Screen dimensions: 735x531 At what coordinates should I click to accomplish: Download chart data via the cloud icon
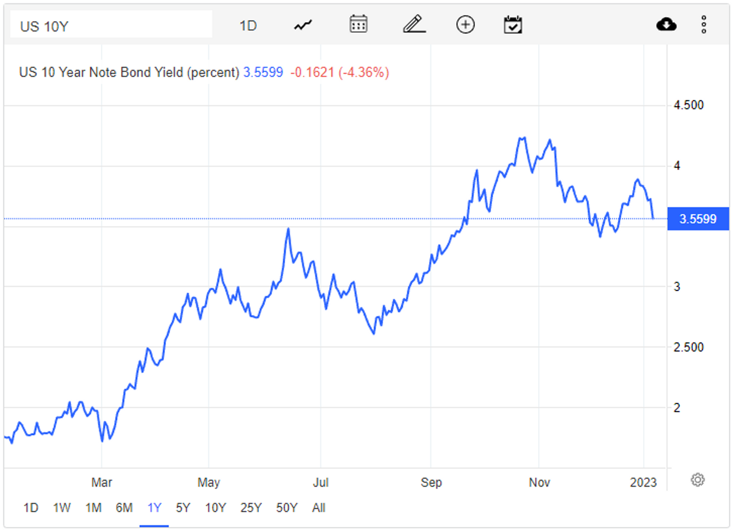(666, 25)
